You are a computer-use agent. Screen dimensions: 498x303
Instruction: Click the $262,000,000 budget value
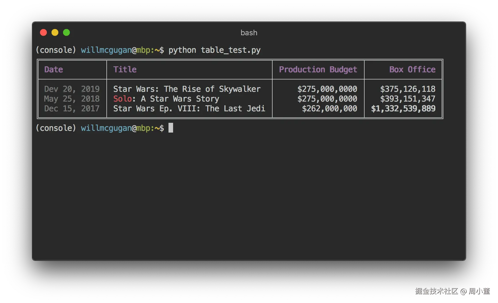[329, 108]
